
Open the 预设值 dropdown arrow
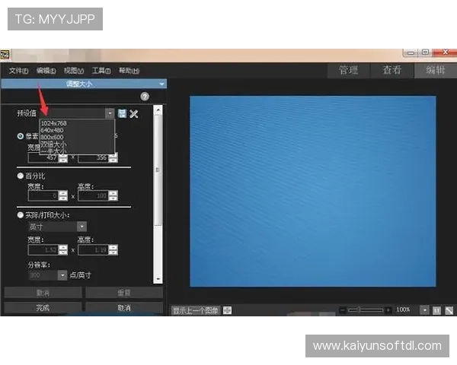pos(110,113)
